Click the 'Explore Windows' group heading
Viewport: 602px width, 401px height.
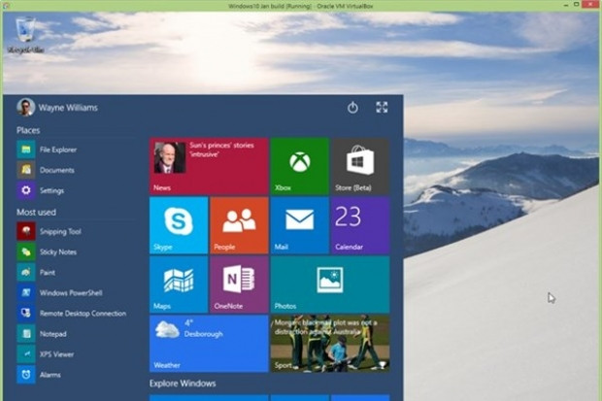click(183, 384)
